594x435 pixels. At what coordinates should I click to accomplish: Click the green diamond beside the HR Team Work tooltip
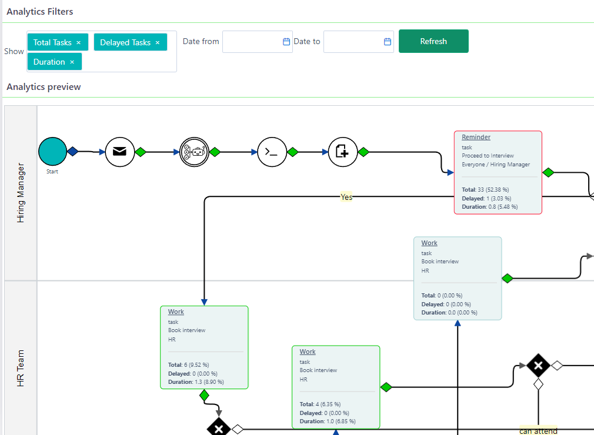(x=507, y=279)
